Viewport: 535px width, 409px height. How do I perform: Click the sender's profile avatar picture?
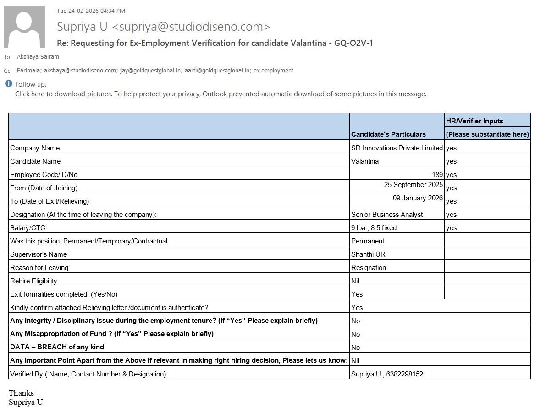[24, 27]
